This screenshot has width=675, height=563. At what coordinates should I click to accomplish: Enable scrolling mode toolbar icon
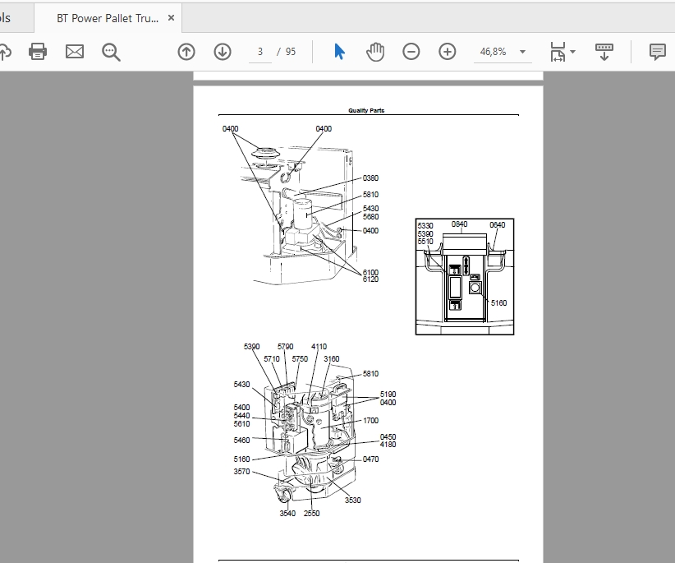tap(604, 52)
